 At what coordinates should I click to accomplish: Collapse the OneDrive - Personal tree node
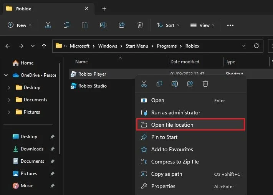[6, 75]
